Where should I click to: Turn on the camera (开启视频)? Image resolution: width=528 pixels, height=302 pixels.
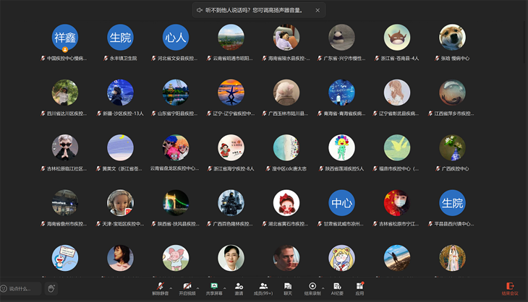(187, 288)
